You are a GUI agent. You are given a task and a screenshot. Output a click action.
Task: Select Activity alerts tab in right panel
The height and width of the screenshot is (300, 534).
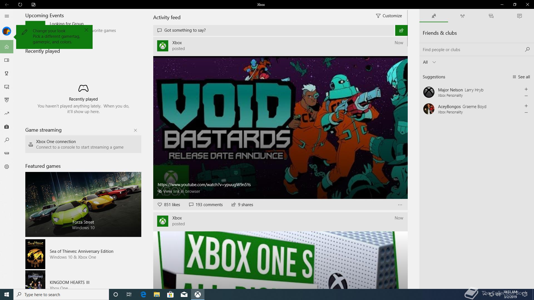[x=520, y=16]
